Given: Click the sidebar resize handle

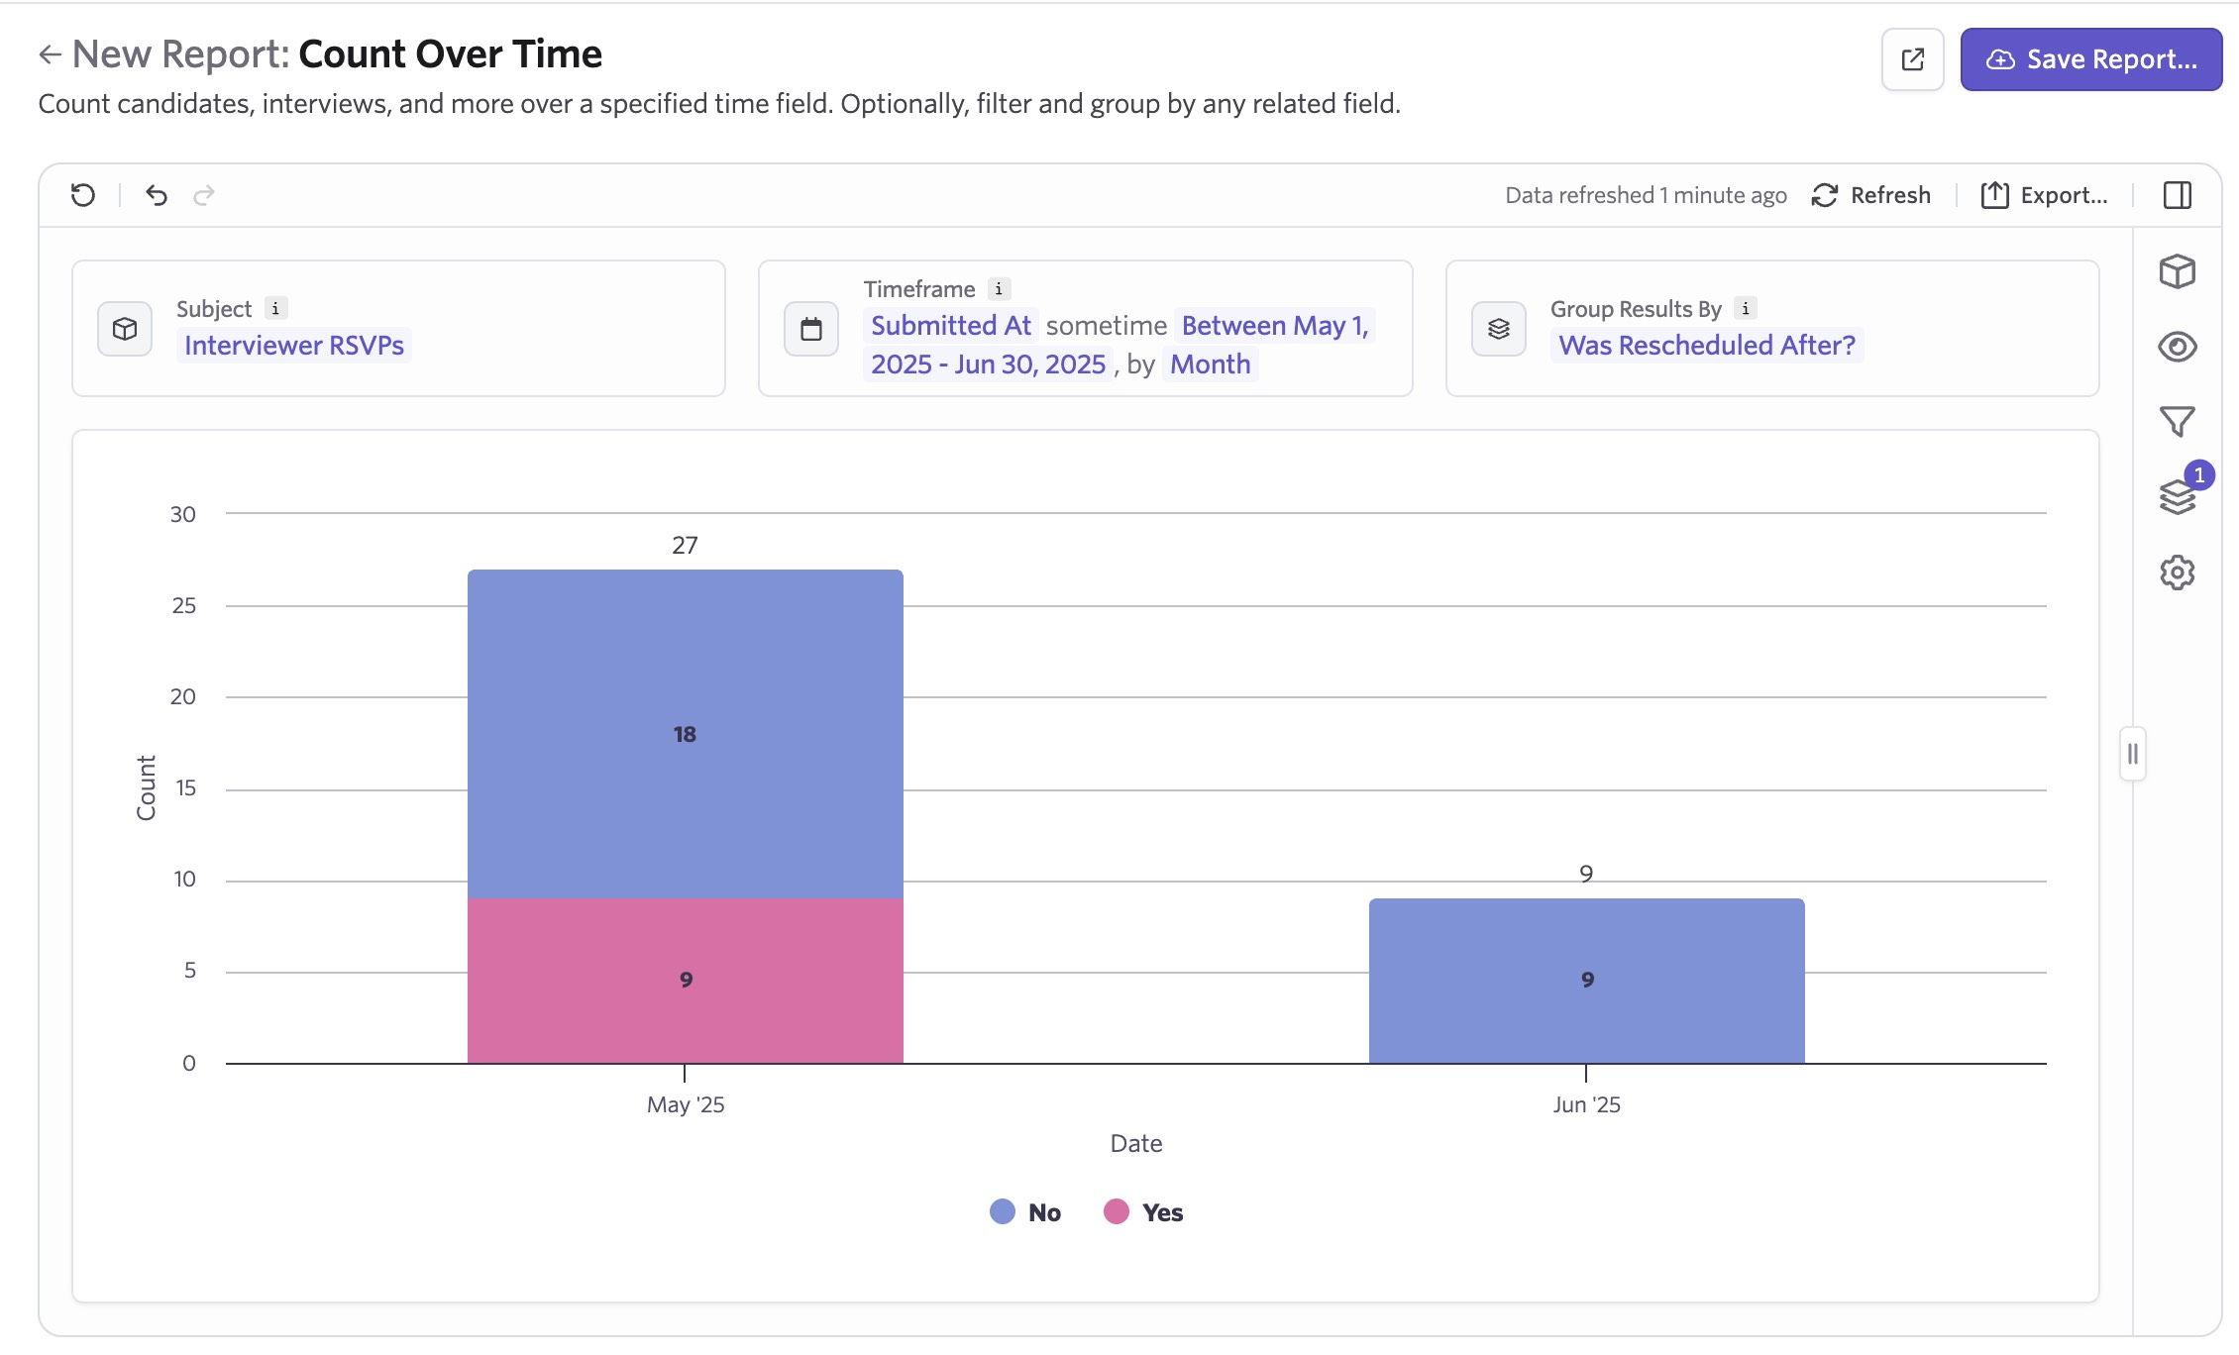Looking at the screenshot, I should [x=2133, y=755].
